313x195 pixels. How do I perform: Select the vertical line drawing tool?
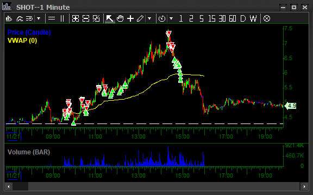[x=62, y=19]
